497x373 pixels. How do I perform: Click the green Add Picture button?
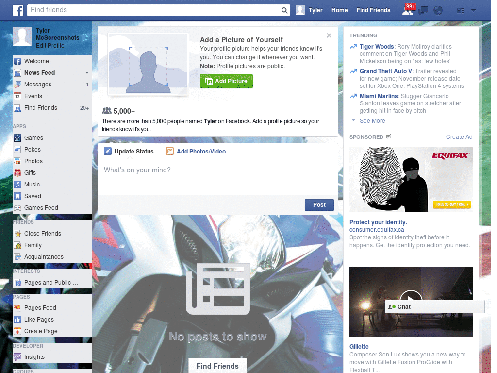point(226,81)
